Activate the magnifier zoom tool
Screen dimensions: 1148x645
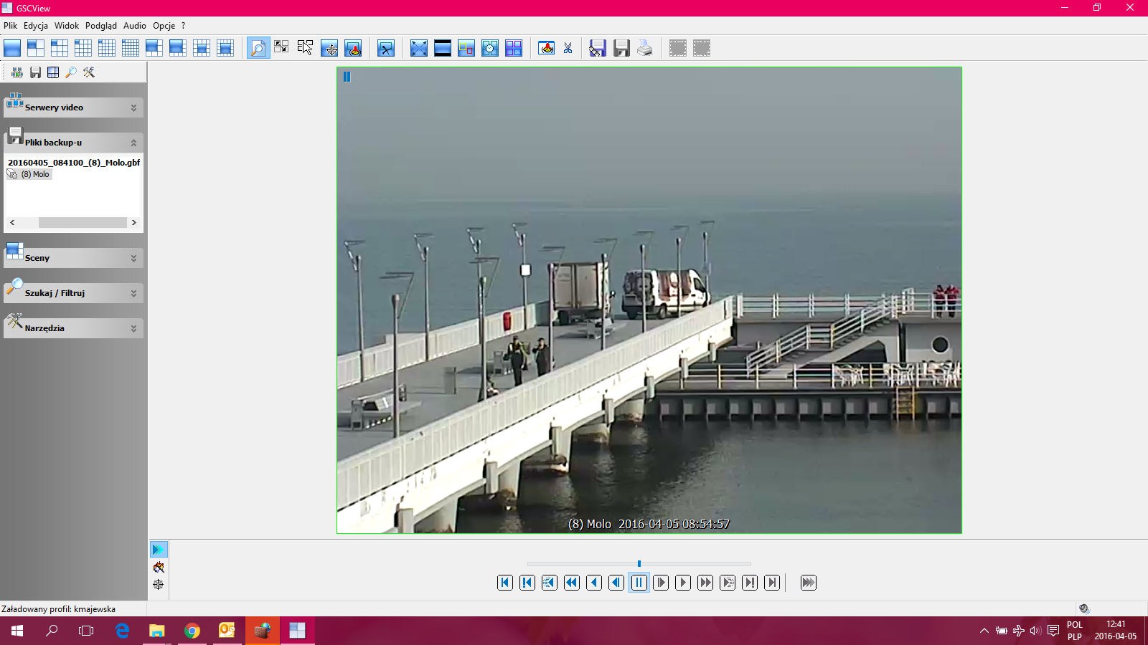[x=258, y=48]
